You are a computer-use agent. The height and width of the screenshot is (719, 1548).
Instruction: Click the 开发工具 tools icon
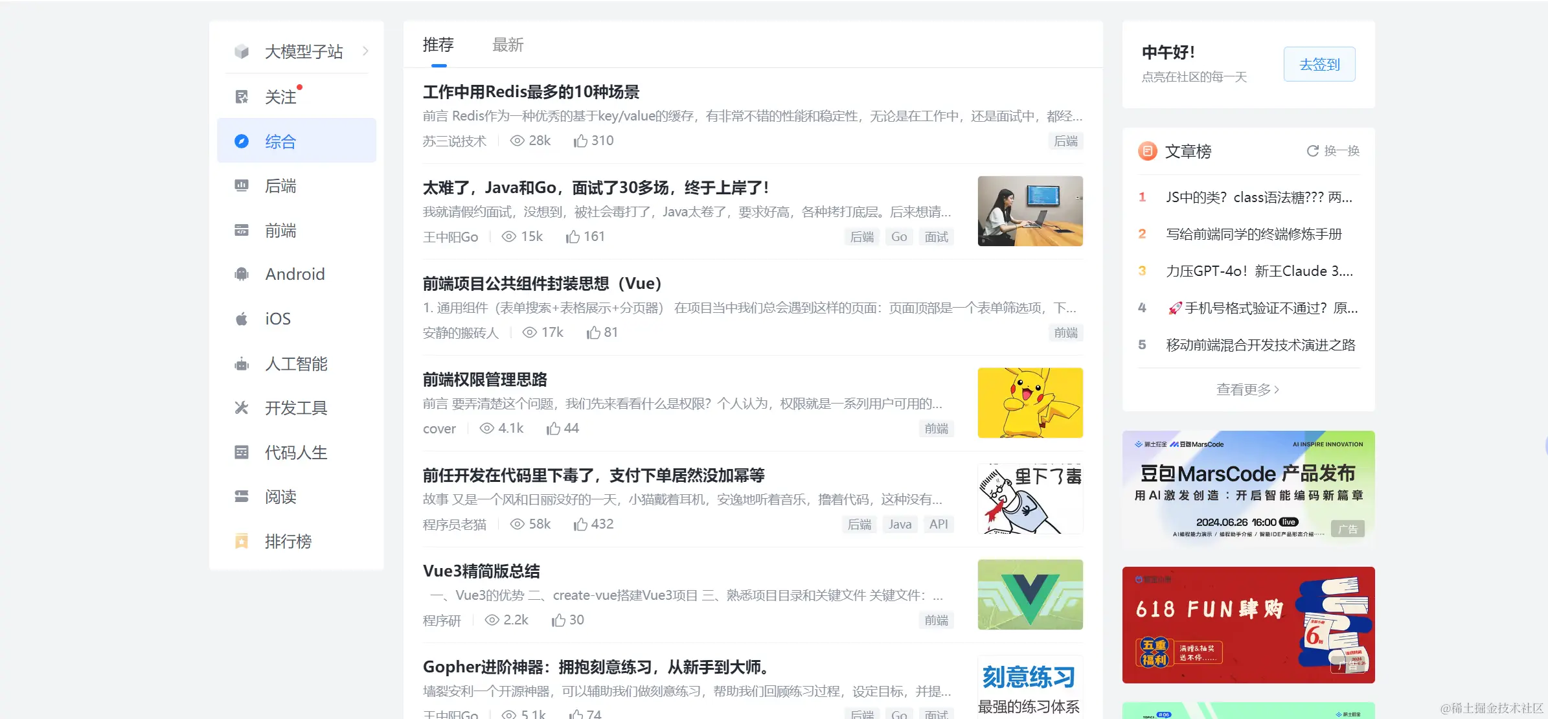click(242, 408)
